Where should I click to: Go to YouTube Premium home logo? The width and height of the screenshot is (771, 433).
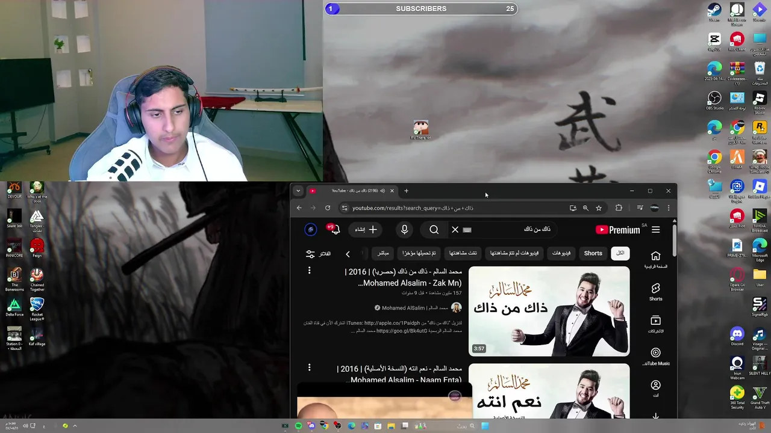(617, 230)
